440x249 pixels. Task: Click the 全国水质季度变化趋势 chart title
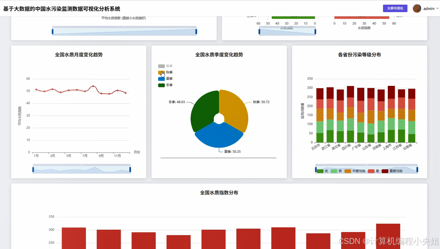point(219,55)
